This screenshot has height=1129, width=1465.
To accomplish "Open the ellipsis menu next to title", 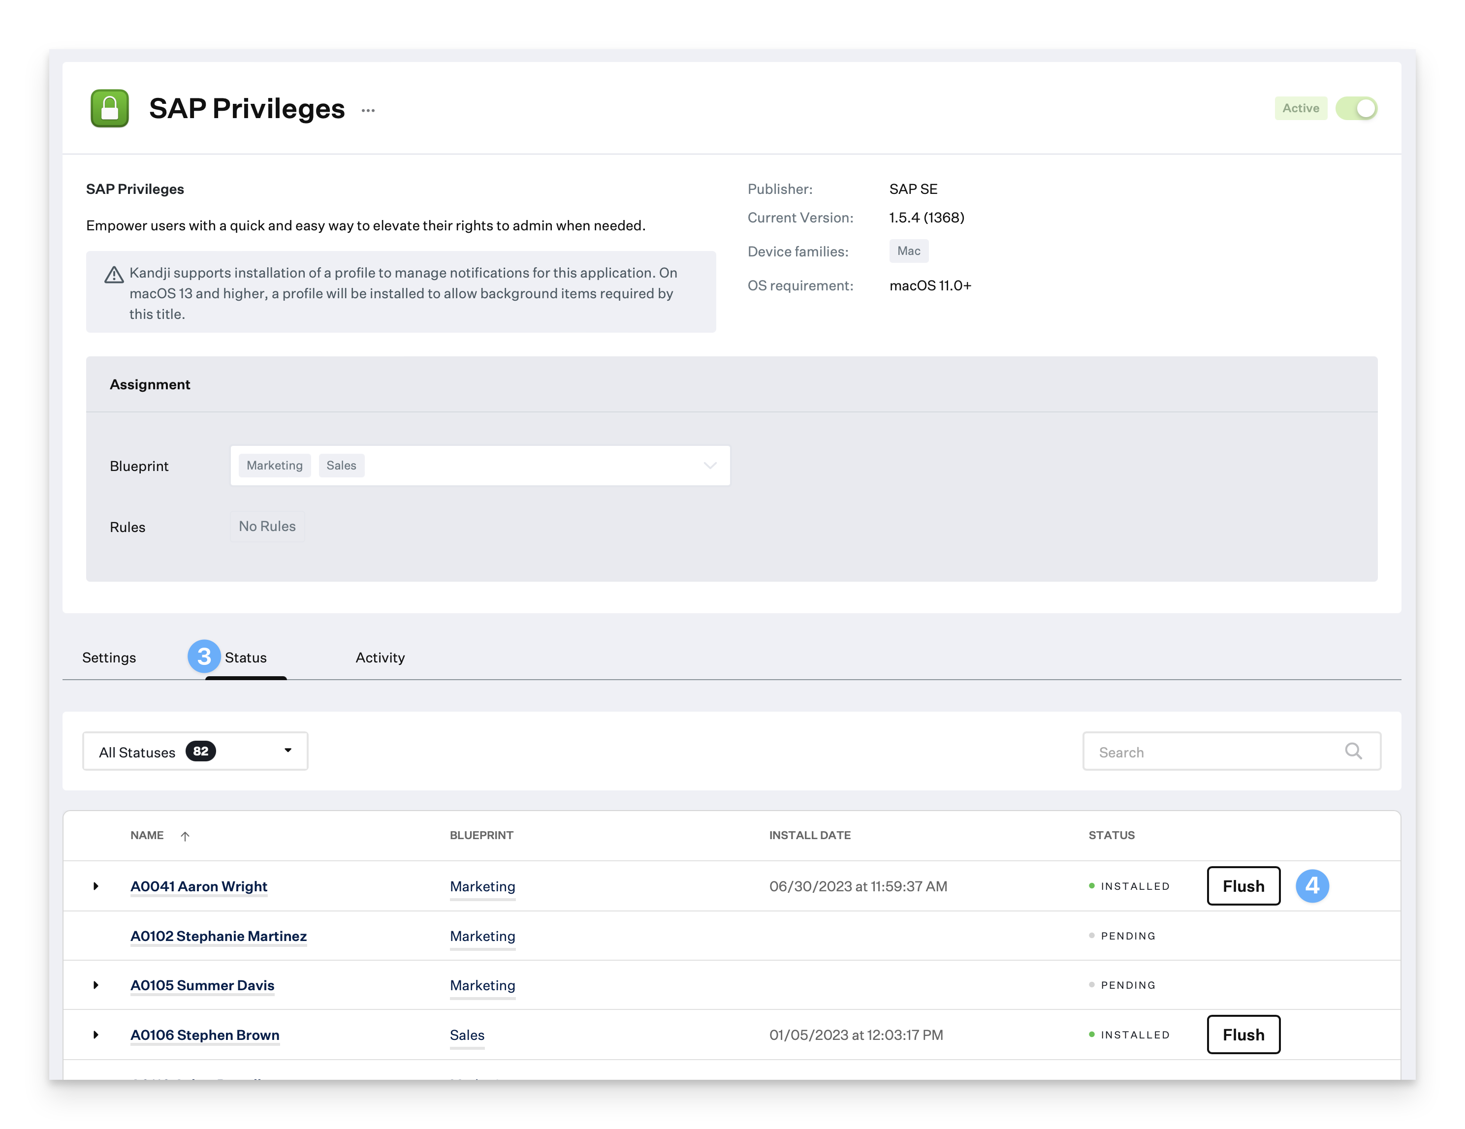I will coord(368,111).
